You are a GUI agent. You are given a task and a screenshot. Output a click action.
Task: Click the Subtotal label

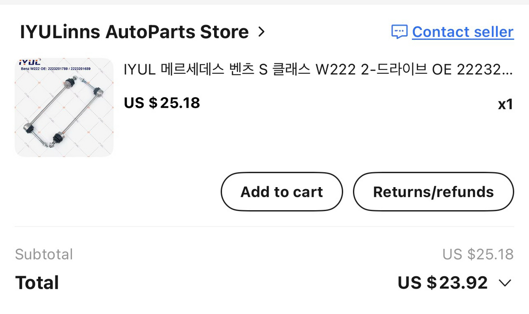pos(43,254)
